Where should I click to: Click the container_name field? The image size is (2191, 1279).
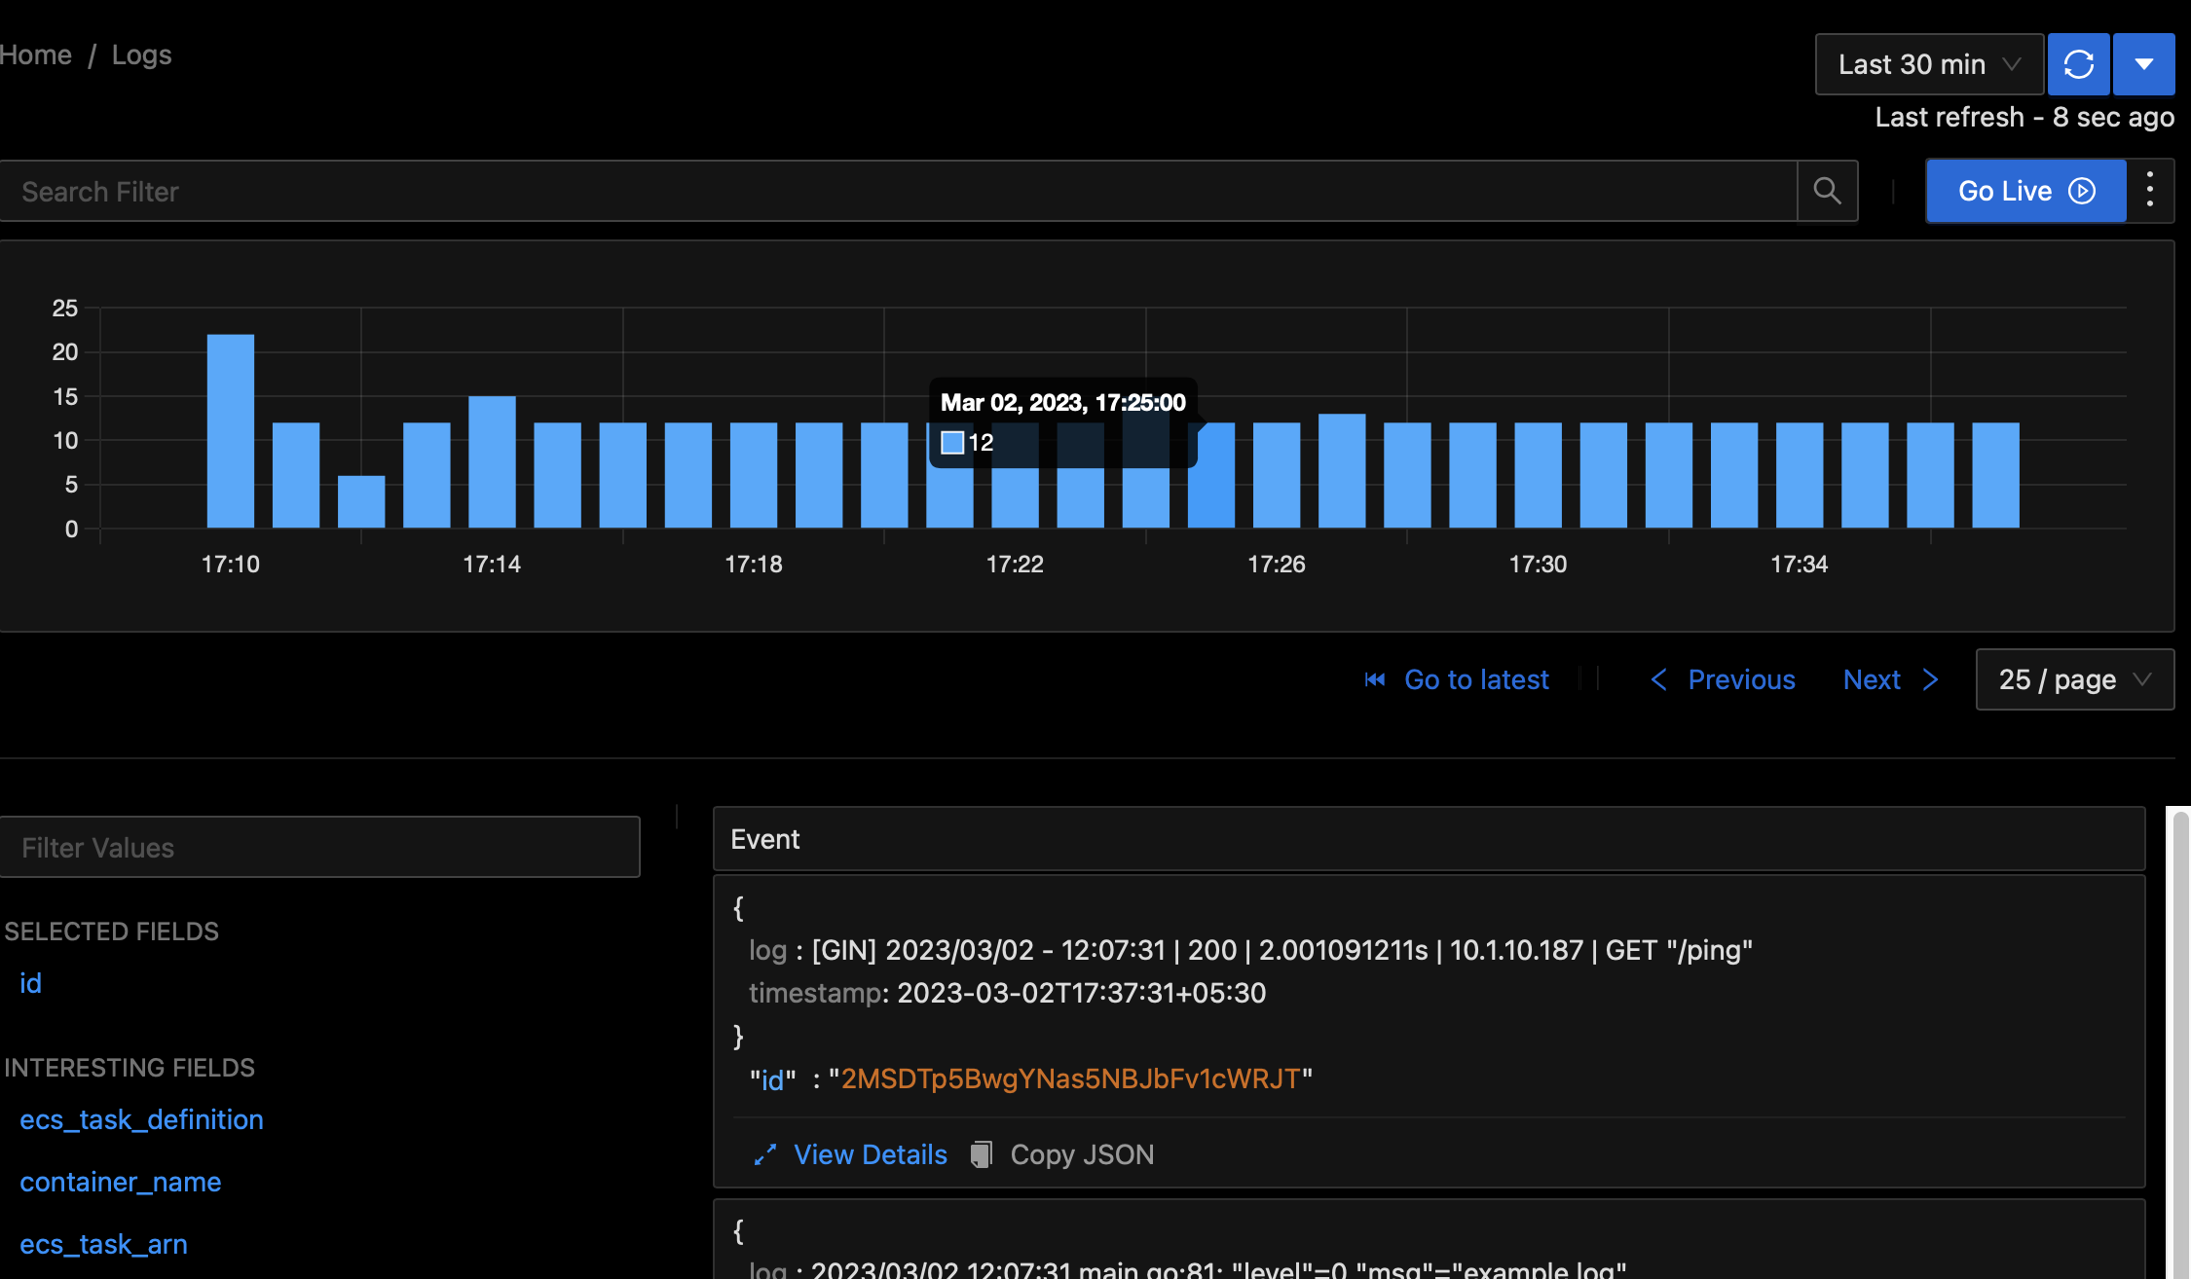tap(121, 1182)
